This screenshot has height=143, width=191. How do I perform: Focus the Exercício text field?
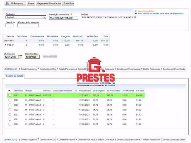(x=9, y=26)
